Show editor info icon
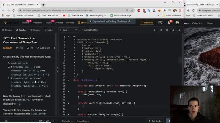The image size is (220, 123). [154, 30]
